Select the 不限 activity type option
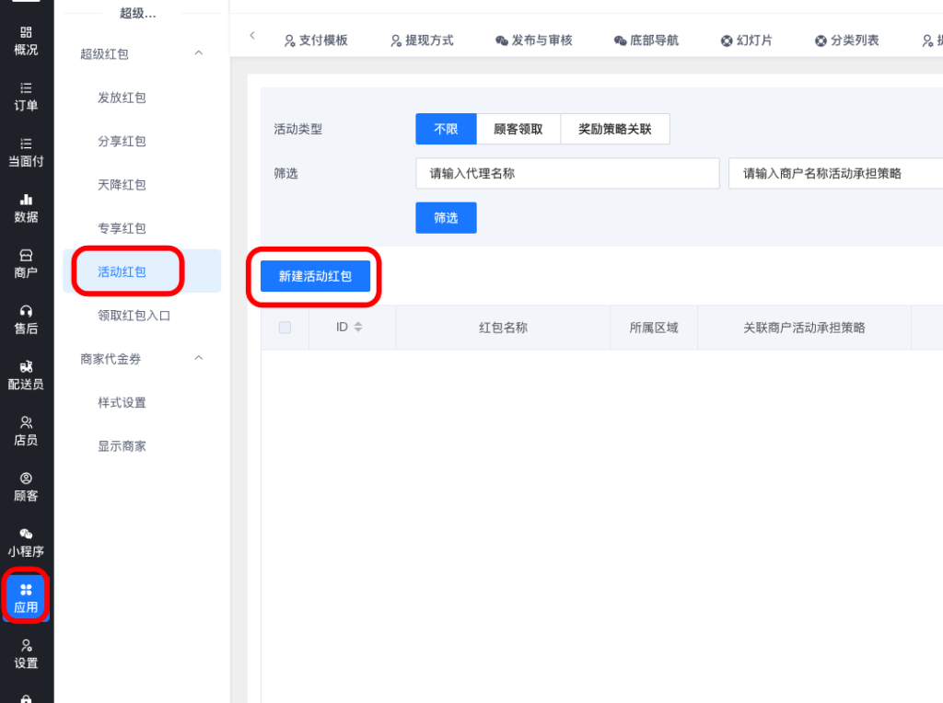This screenshot has width=943, height=703. click(x=446, y=130)
